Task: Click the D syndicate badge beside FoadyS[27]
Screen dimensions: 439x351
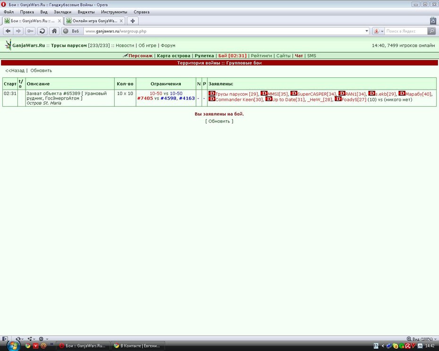Action: coord(338,99)
